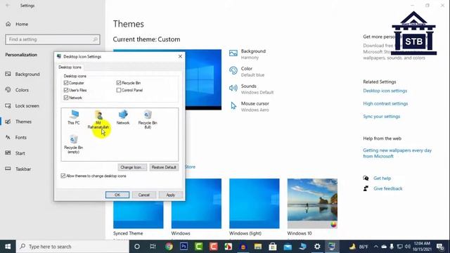Toggle Allow themes to change desktop icons
The image size is (450, 253).
[x=63, y=176]
